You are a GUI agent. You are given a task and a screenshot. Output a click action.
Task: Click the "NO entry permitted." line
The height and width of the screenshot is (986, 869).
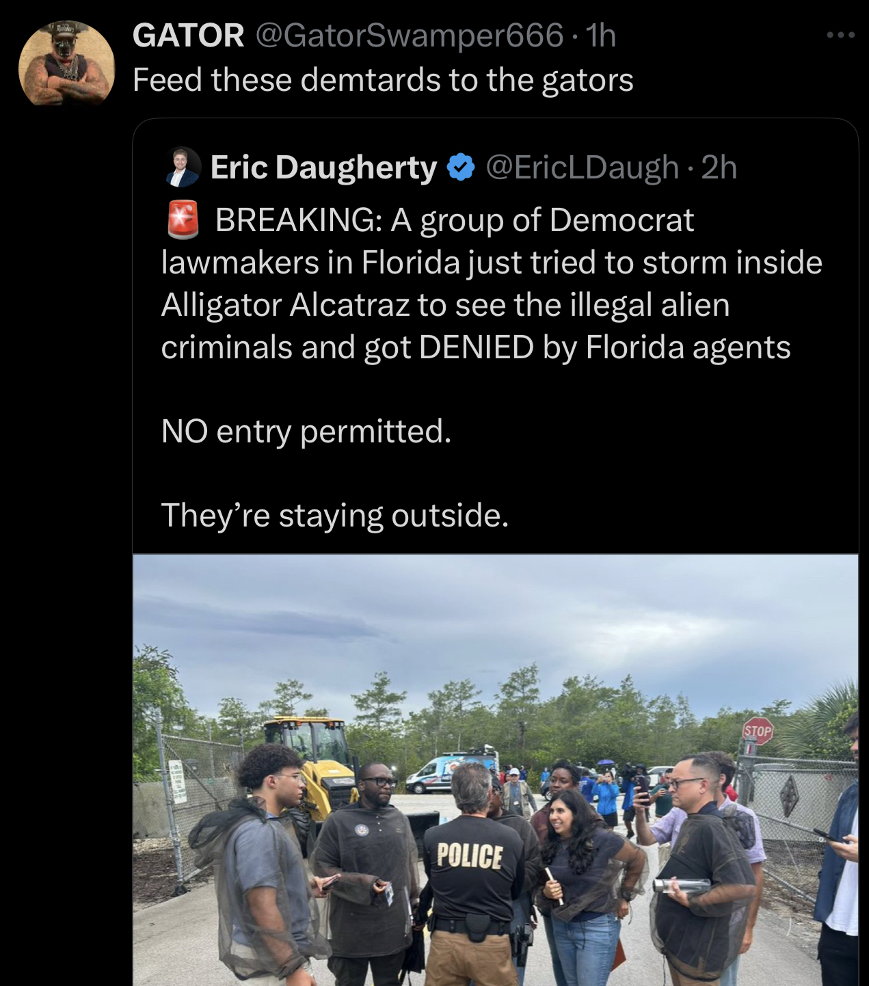(306, 431)
